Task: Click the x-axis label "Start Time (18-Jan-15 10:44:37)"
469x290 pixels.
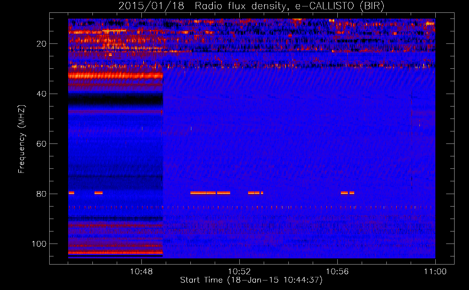Action: tap(251, 280)
